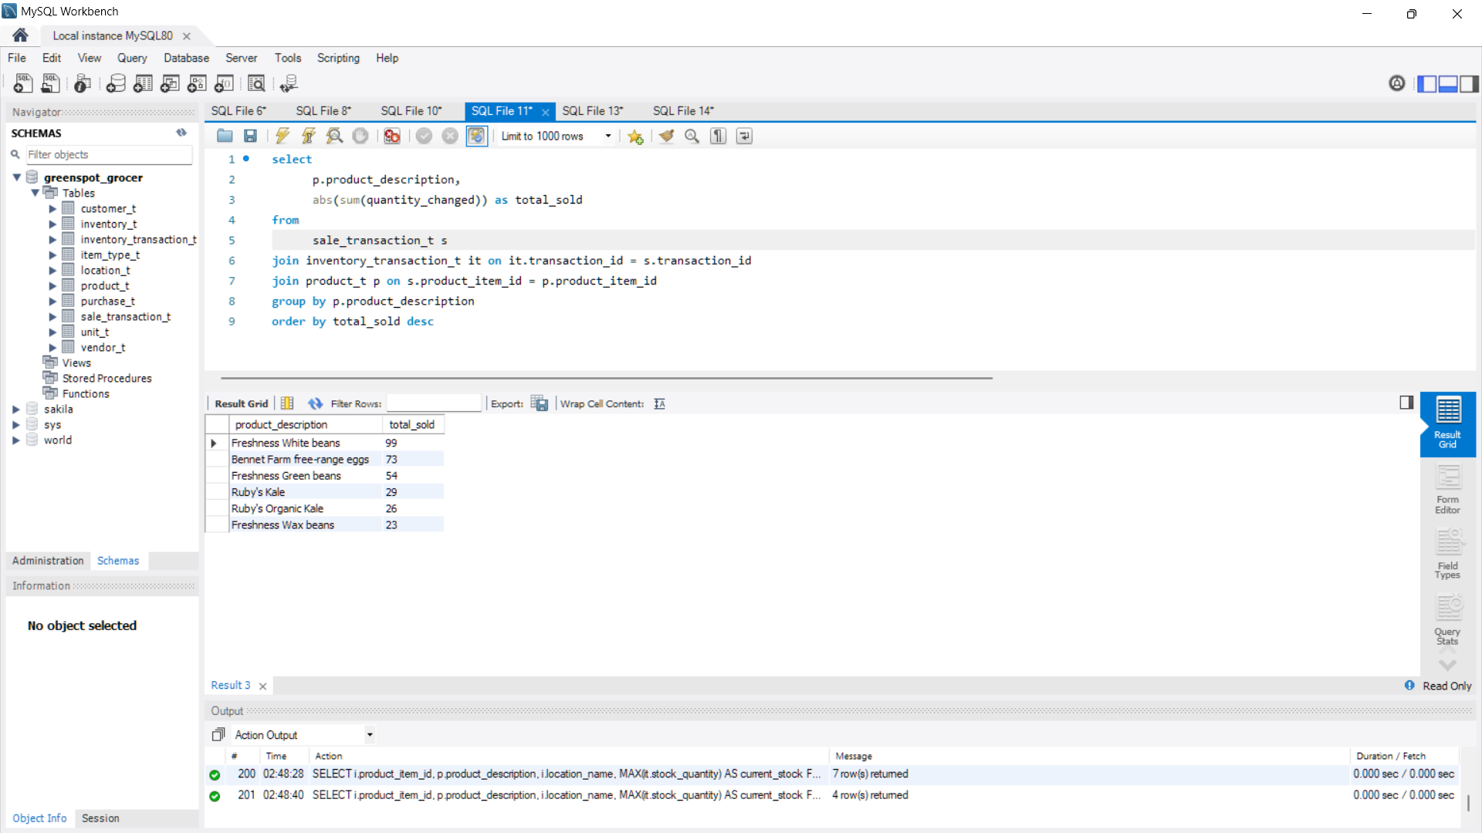Open the Query menu
The width and height of the screenshot is (1482, 833).
tap(132, 58)
